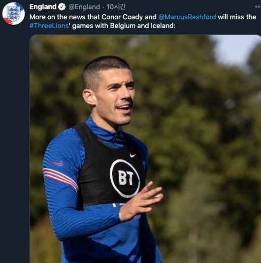This screenshot has height=263, width=261.
Task: Open the #ThreeLions hashtag
Action: click(49, 26)
